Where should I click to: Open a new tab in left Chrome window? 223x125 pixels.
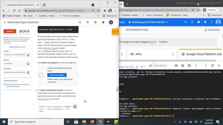click(x=44, y=5)
